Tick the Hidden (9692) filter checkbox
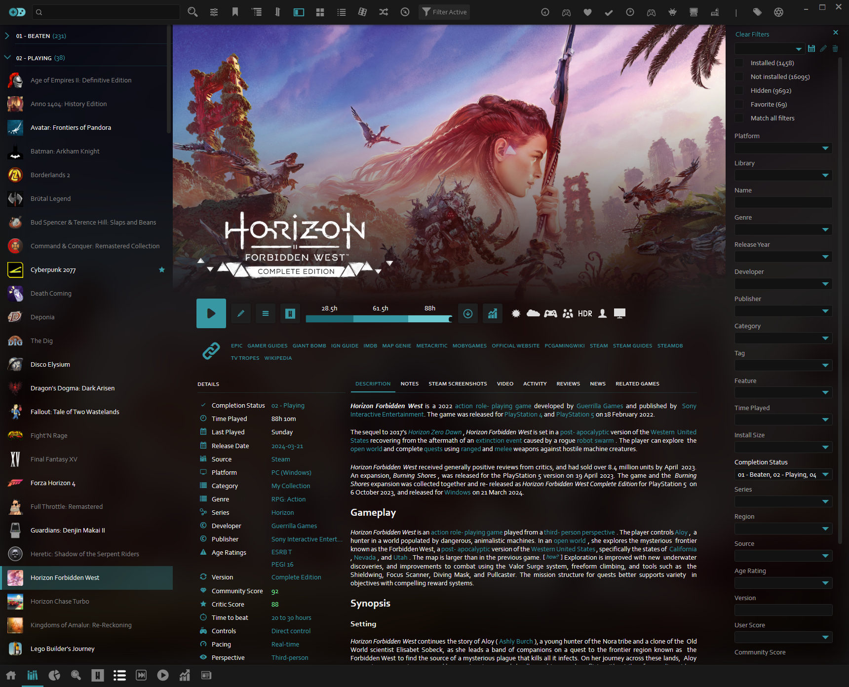Screen dimensions: 849x687 739,91
